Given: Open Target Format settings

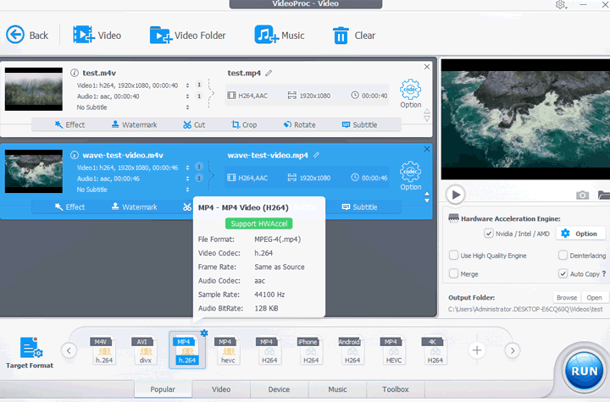Looking at the screenshot, I should (30, 353).
